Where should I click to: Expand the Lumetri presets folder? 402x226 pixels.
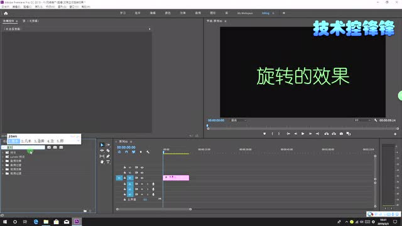click(3, 157)
